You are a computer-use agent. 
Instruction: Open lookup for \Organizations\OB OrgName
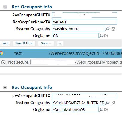101,109
